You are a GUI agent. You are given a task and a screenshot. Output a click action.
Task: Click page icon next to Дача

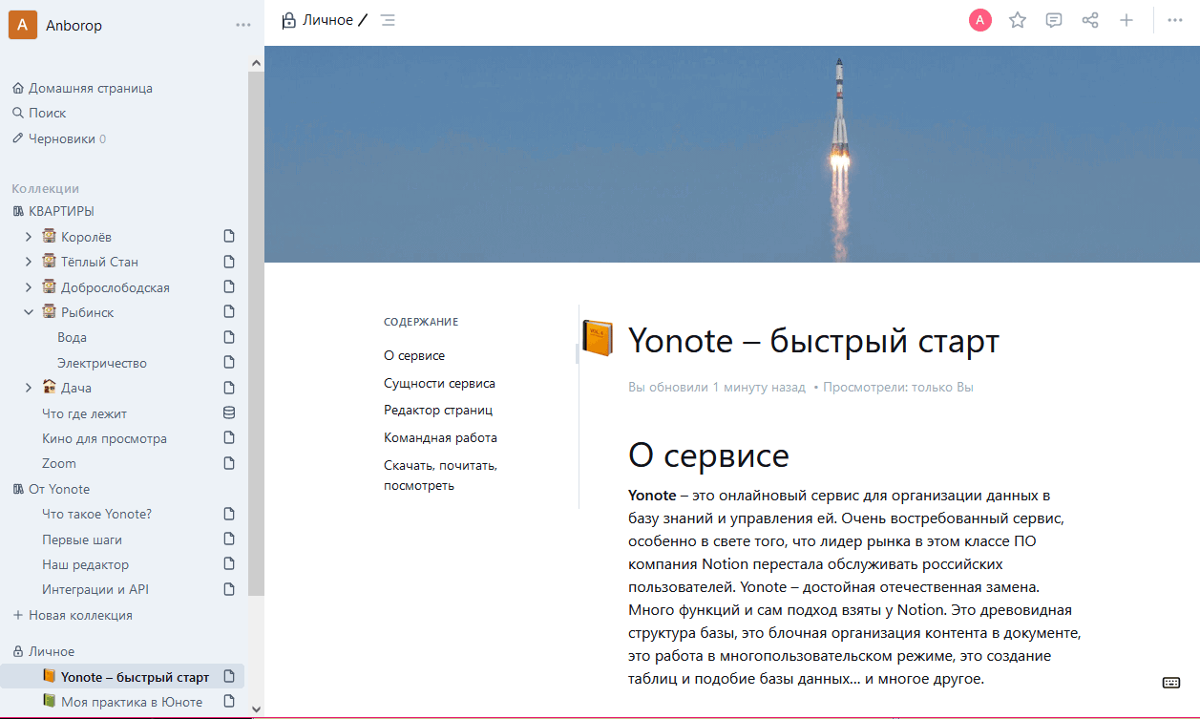click(229, 388)
